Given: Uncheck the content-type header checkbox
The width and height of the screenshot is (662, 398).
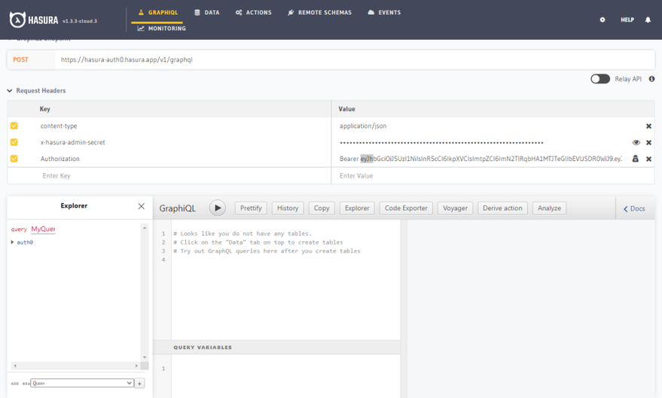Looking at the screenshot, I should coord(14,126).
